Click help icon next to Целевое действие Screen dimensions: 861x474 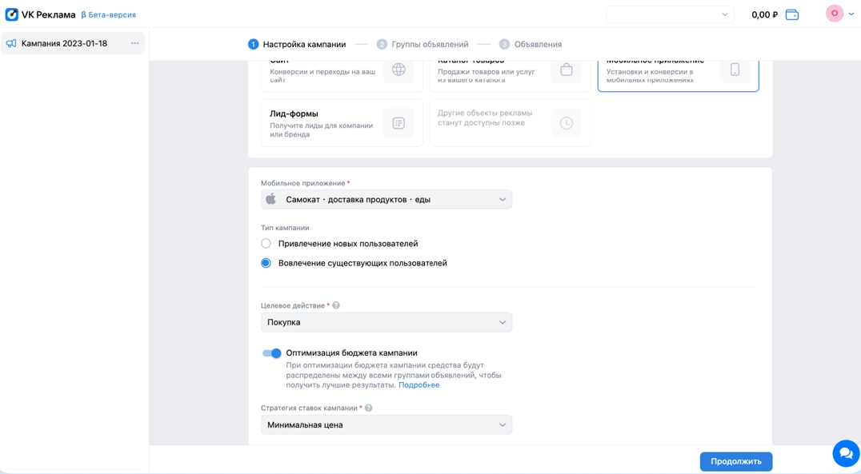tap(336, 305)
